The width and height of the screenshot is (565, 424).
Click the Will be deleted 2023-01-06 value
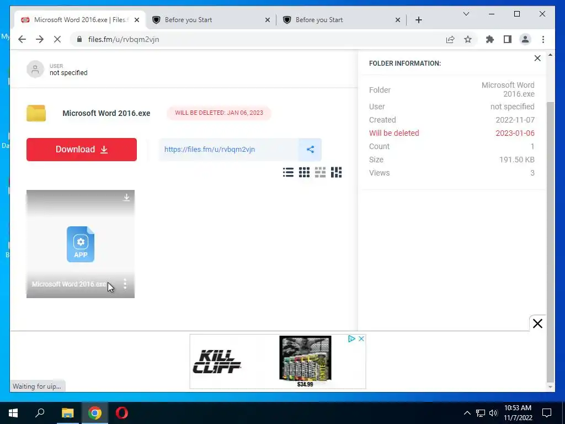click(x=515, y=133)
